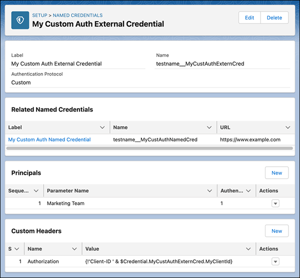The width and height of the screenshot is (300, 278).
Task: Navigate to NAMED CREDENTIALS breadcrumb
Action: (x=77, y=15)
